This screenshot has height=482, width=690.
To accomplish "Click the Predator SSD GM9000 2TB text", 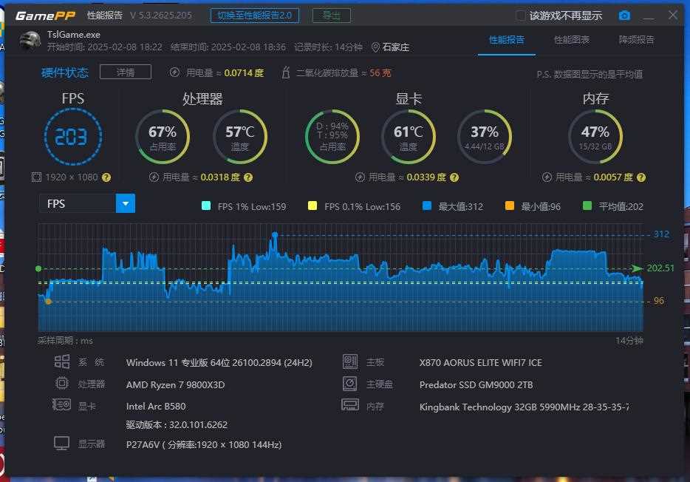I will tap(476, 384).
